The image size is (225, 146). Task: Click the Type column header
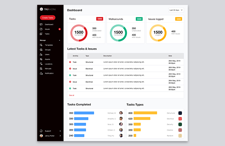point(87,56)
